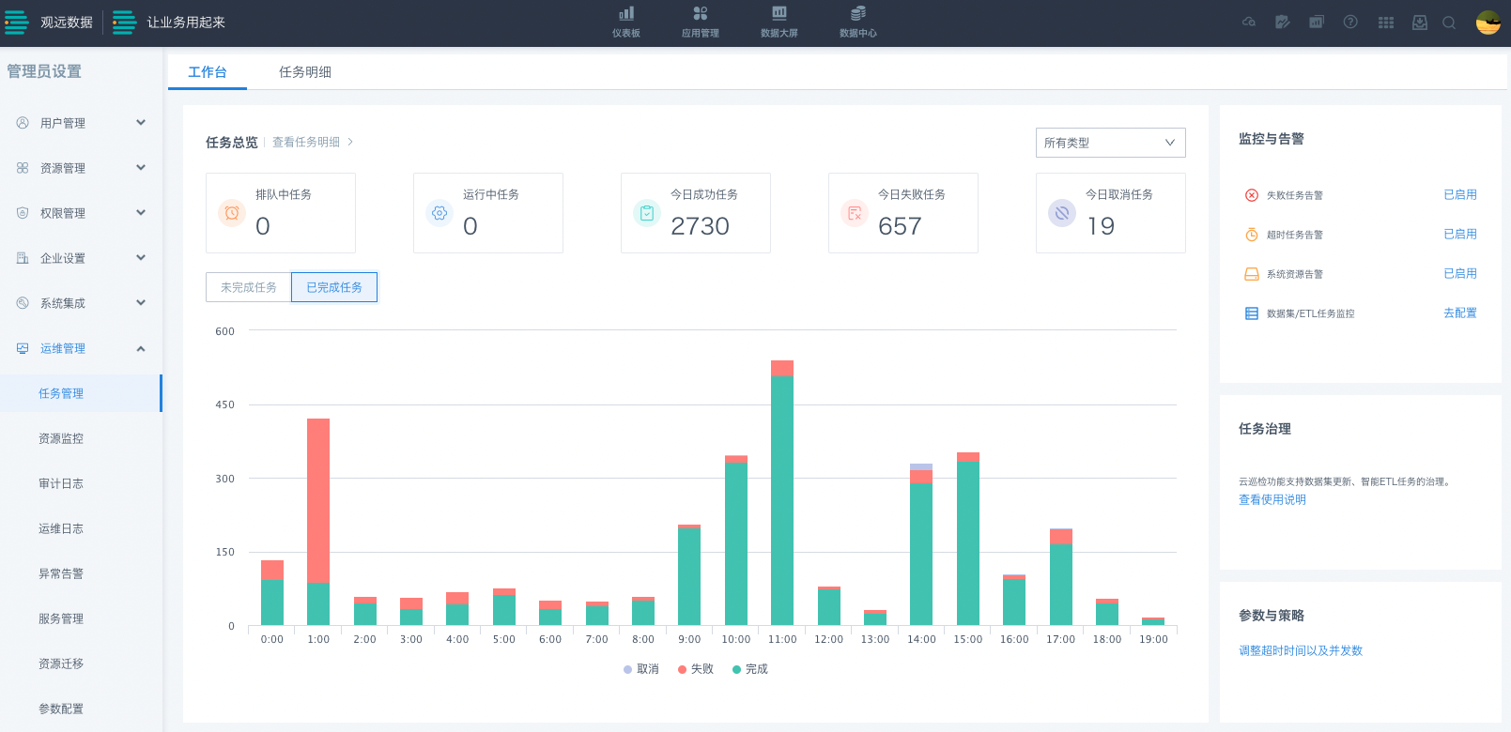Screen dimensions: 1511x732
Task: Click the 运维管理 monitor icon
Action: point(23,348)
